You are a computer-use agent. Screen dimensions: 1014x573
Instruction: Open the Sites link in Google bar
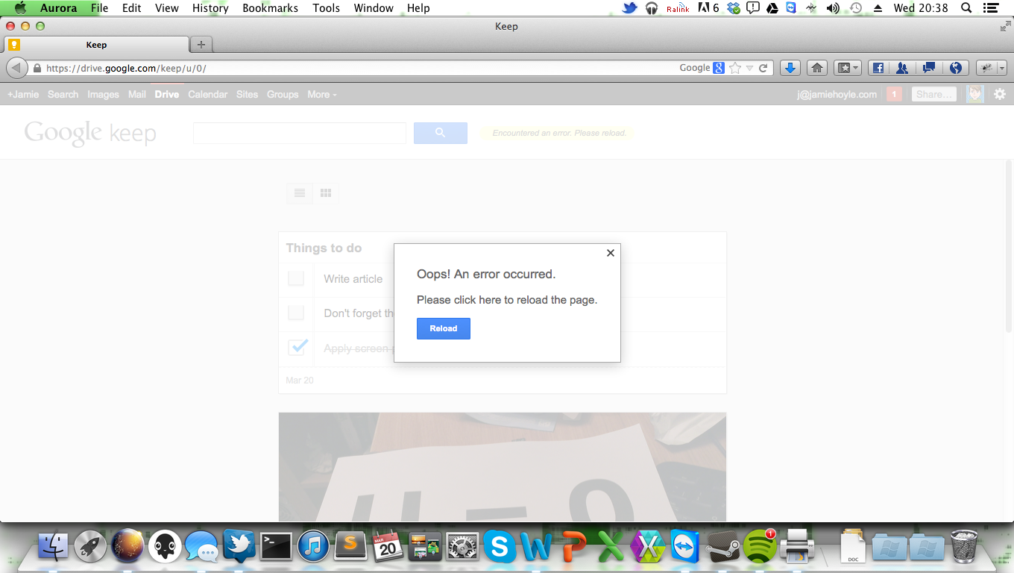(247, 95)
